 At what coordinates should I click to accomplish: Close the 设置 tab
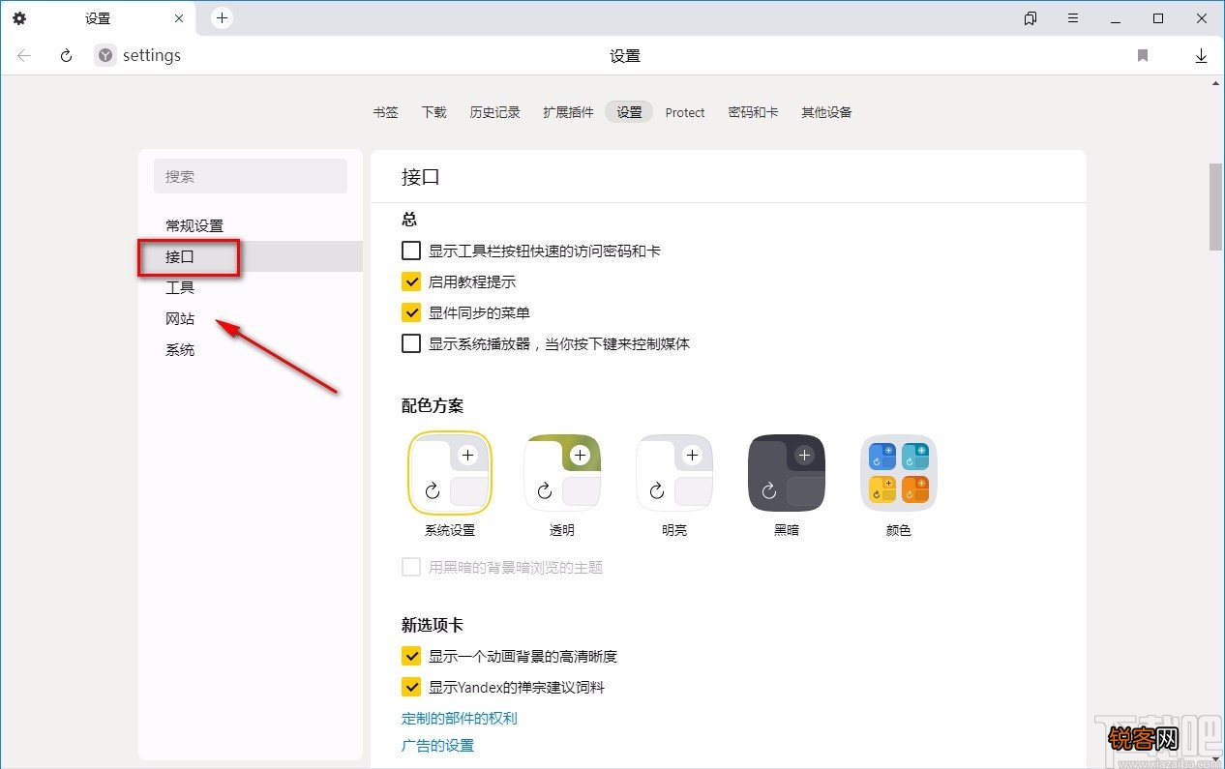(x=179, y=18)
